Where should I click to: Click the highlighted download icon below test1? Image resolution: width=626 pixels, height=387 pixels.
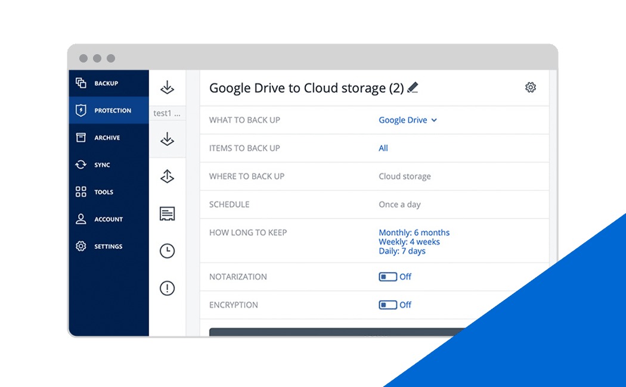[168, 139]
